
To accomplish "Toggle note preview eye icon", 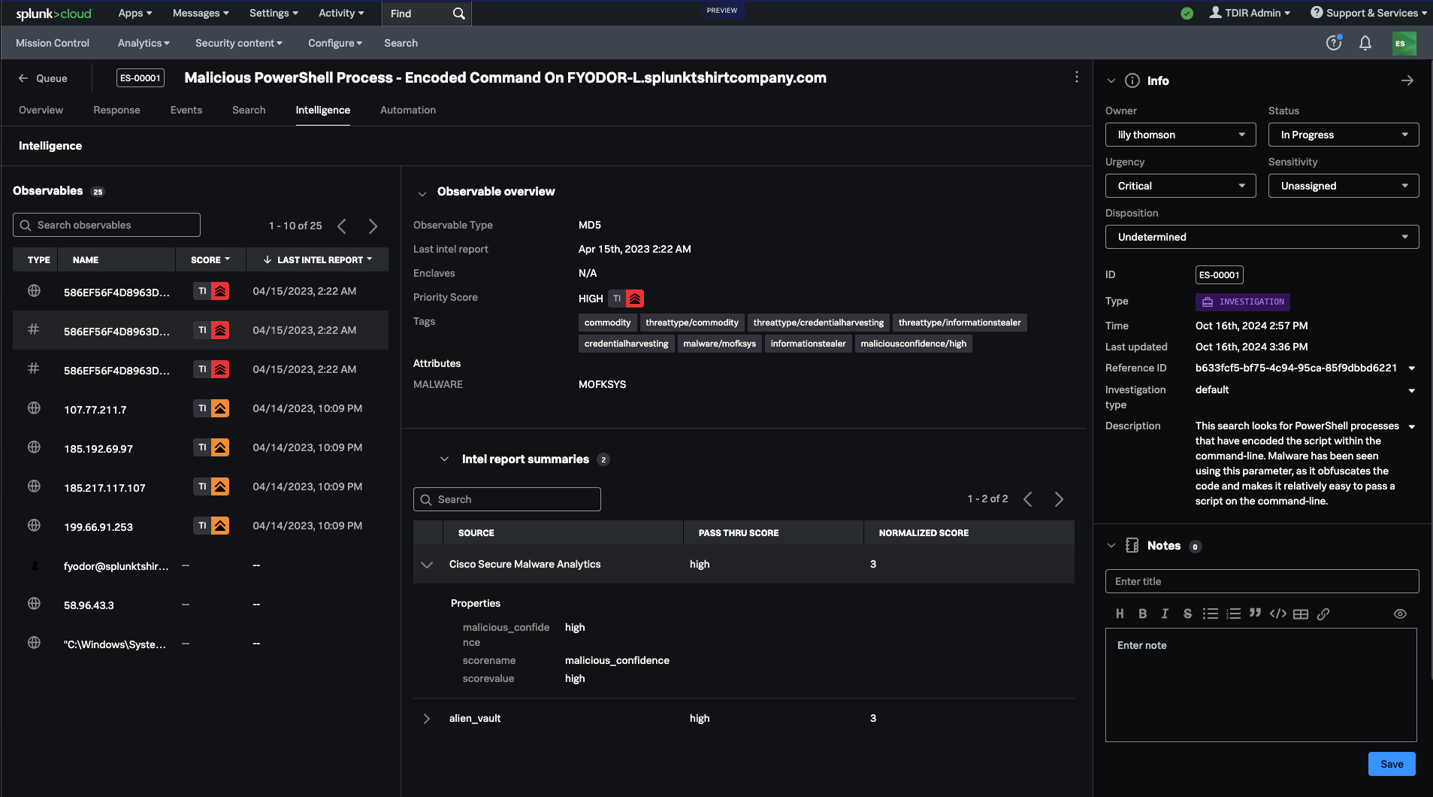I will (1400, 614).
